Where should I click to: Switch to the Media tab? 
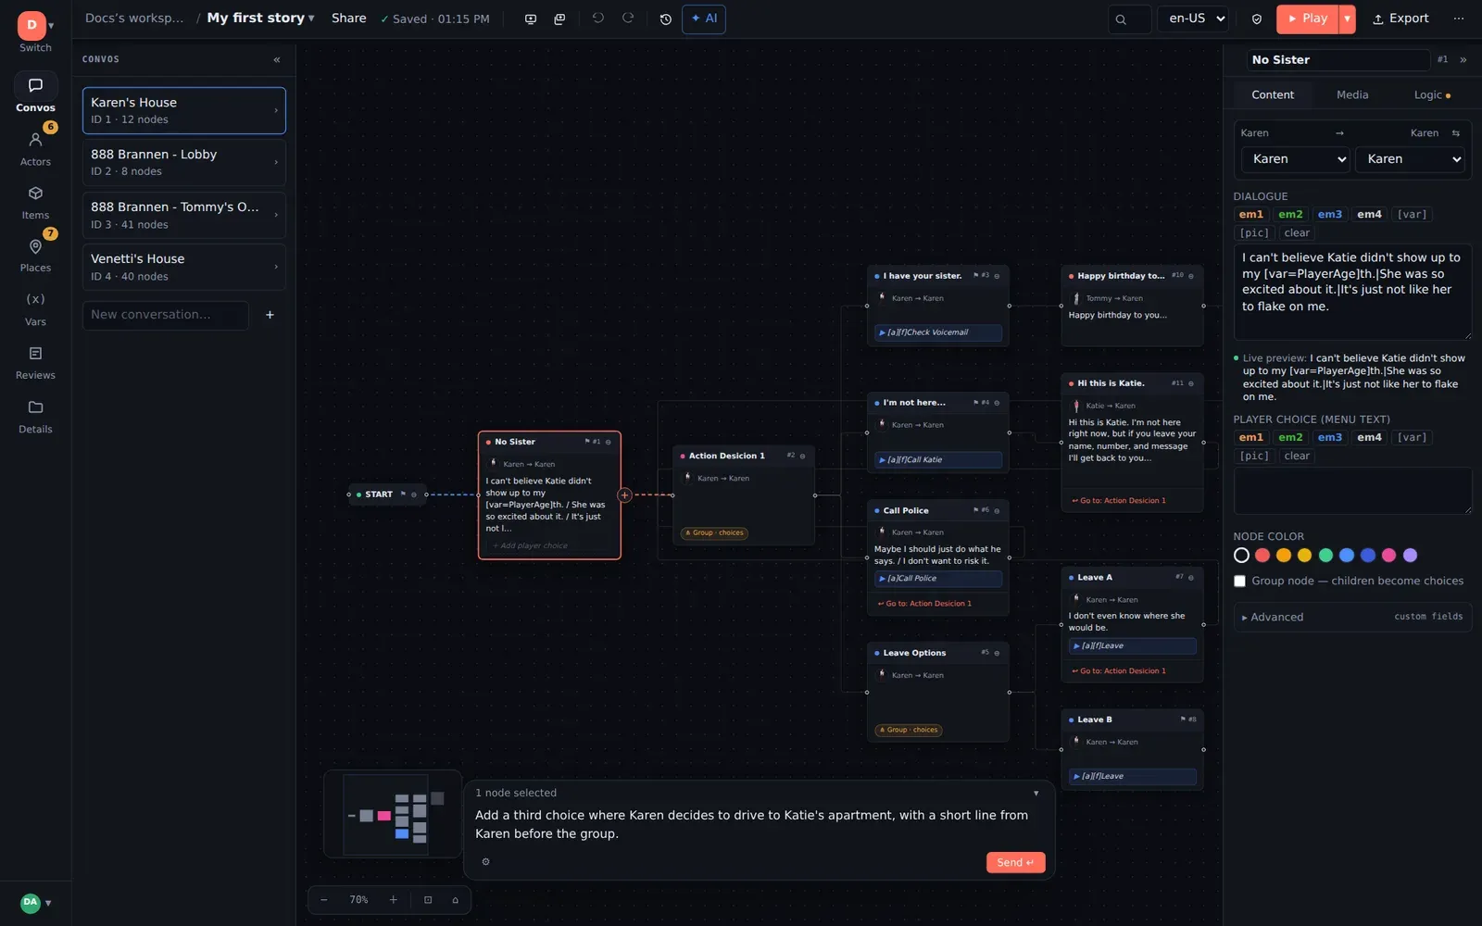click(1352, 94)
